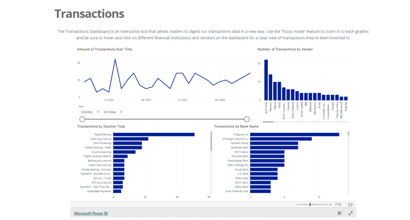Click the zoom slider handle
410x220 pixels.
tap(310, 205)
